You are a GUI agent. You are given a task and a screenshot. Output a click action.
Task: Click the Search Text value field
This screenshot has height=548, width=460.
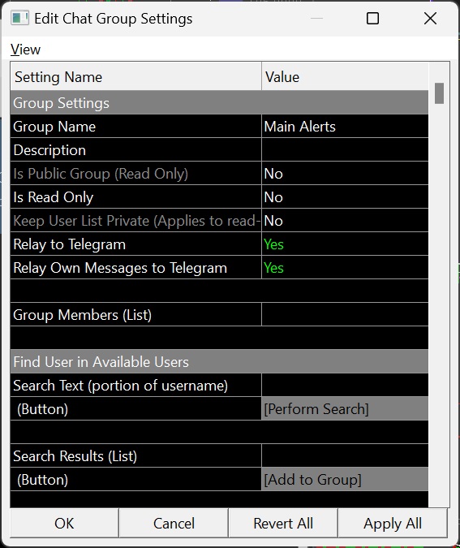(345, 385)
